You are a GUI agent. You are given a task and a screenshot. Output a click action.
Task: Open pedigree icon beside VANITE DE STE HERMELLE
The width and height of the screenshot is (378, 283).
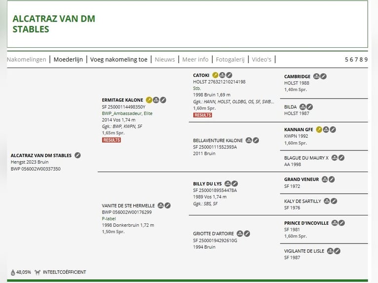160,206
